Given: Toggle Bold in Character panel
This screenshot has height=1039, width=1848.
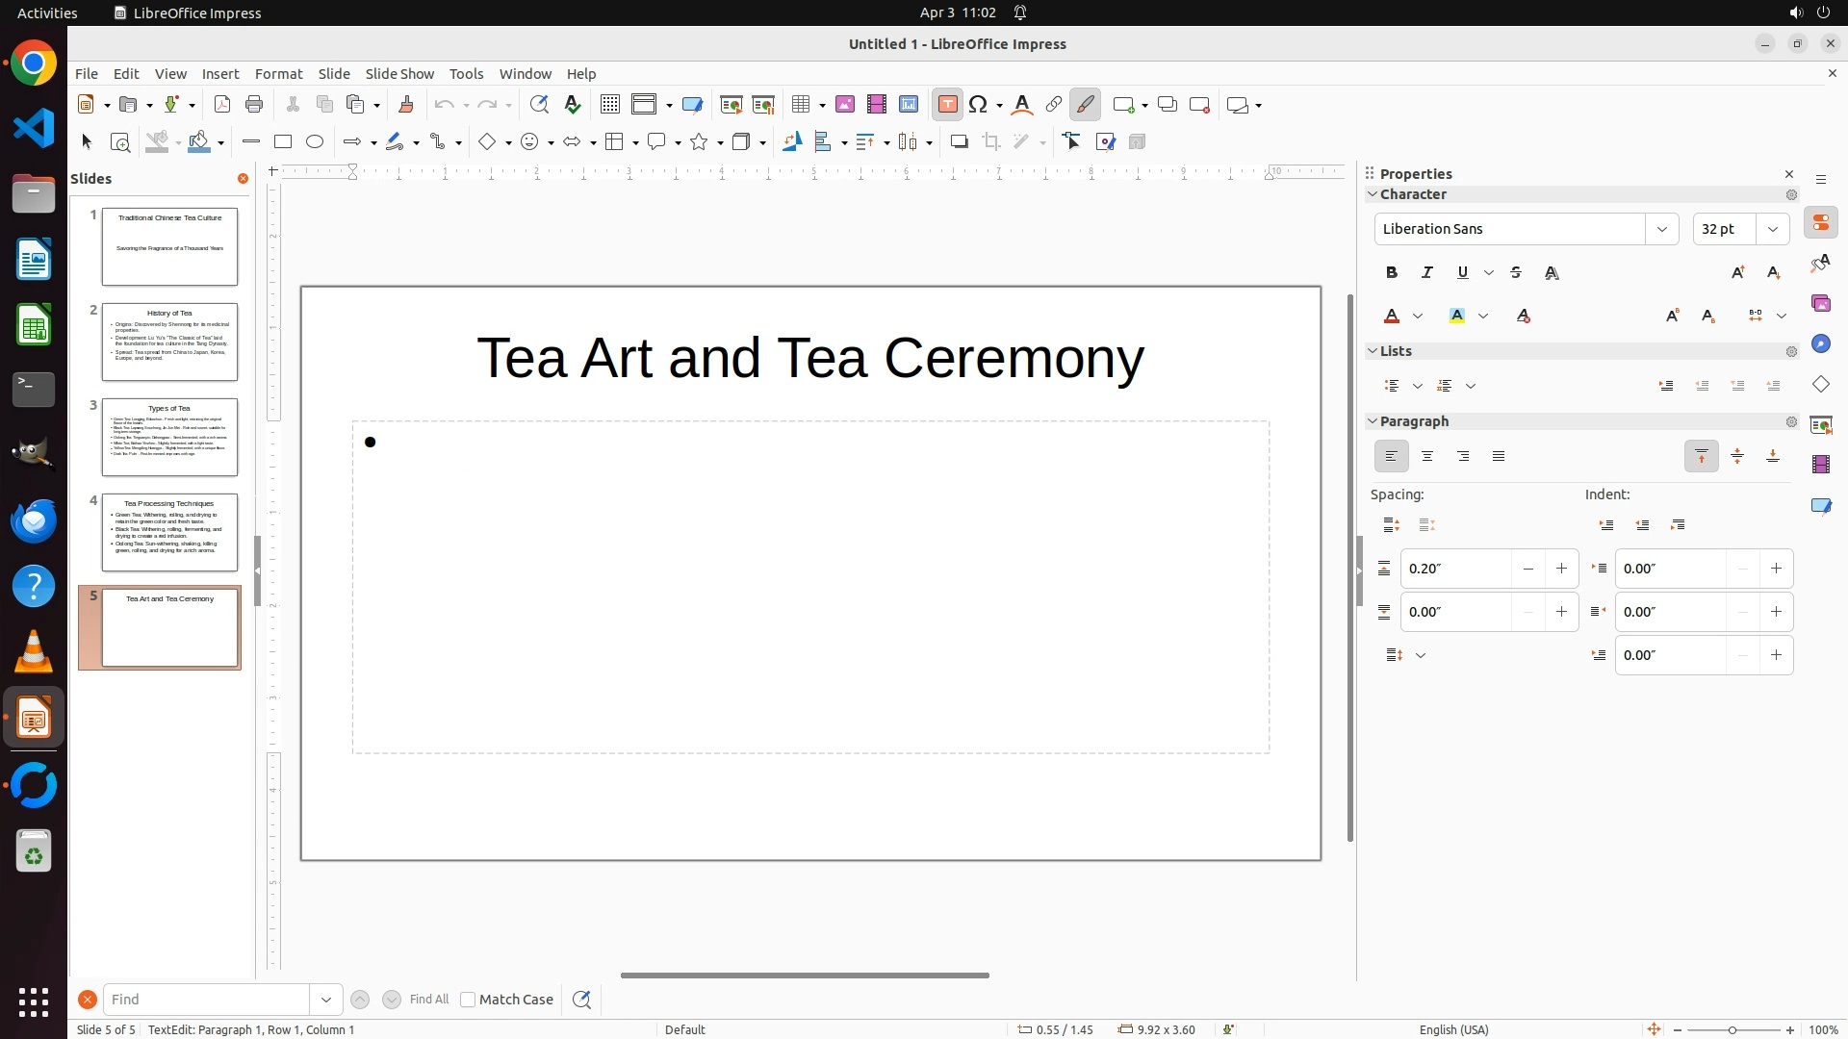Looking at the screenshot, I should tap(1392, 273).
